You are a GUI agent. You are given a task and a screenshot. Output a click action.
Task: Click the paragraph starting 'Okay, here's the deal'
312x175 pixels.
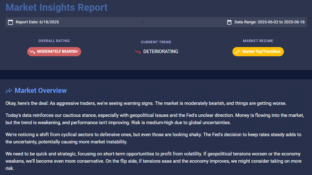point(146,103)
